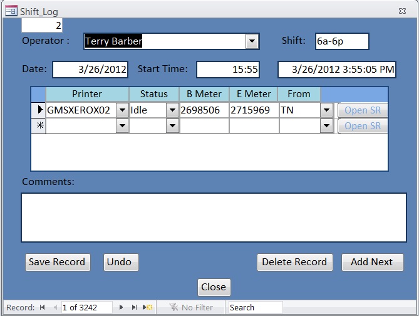Click B Meter value 2698506

point(204,110)
